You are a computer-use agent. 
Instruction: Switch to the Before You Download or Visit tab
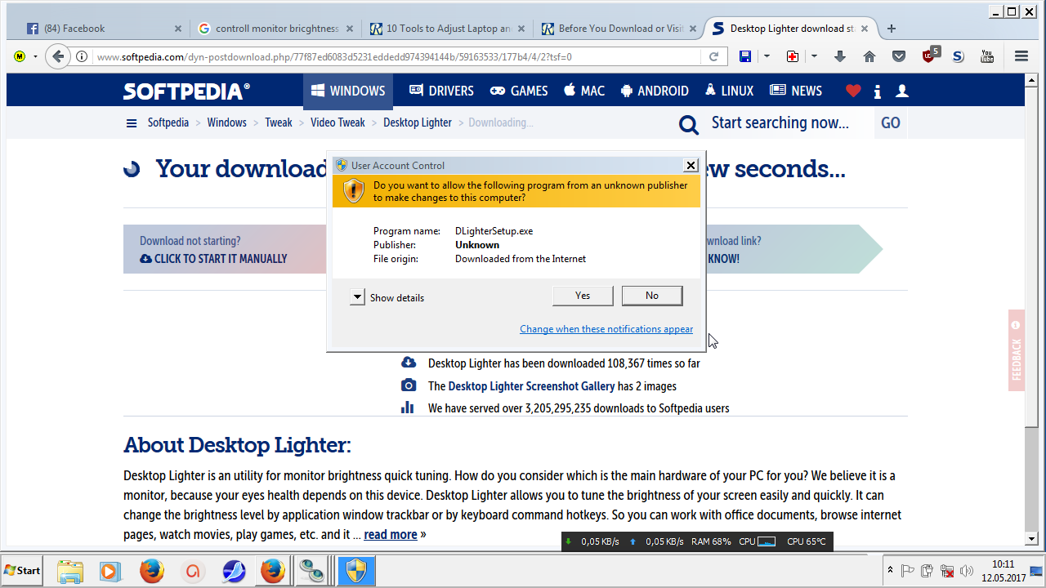pos(619,29)
